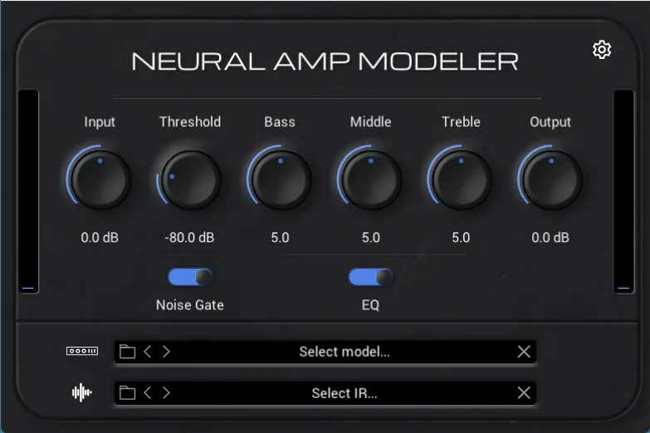Select previous IR with left chevron
Viewport: 650px width, 433px height.
[x=147, y=392]
